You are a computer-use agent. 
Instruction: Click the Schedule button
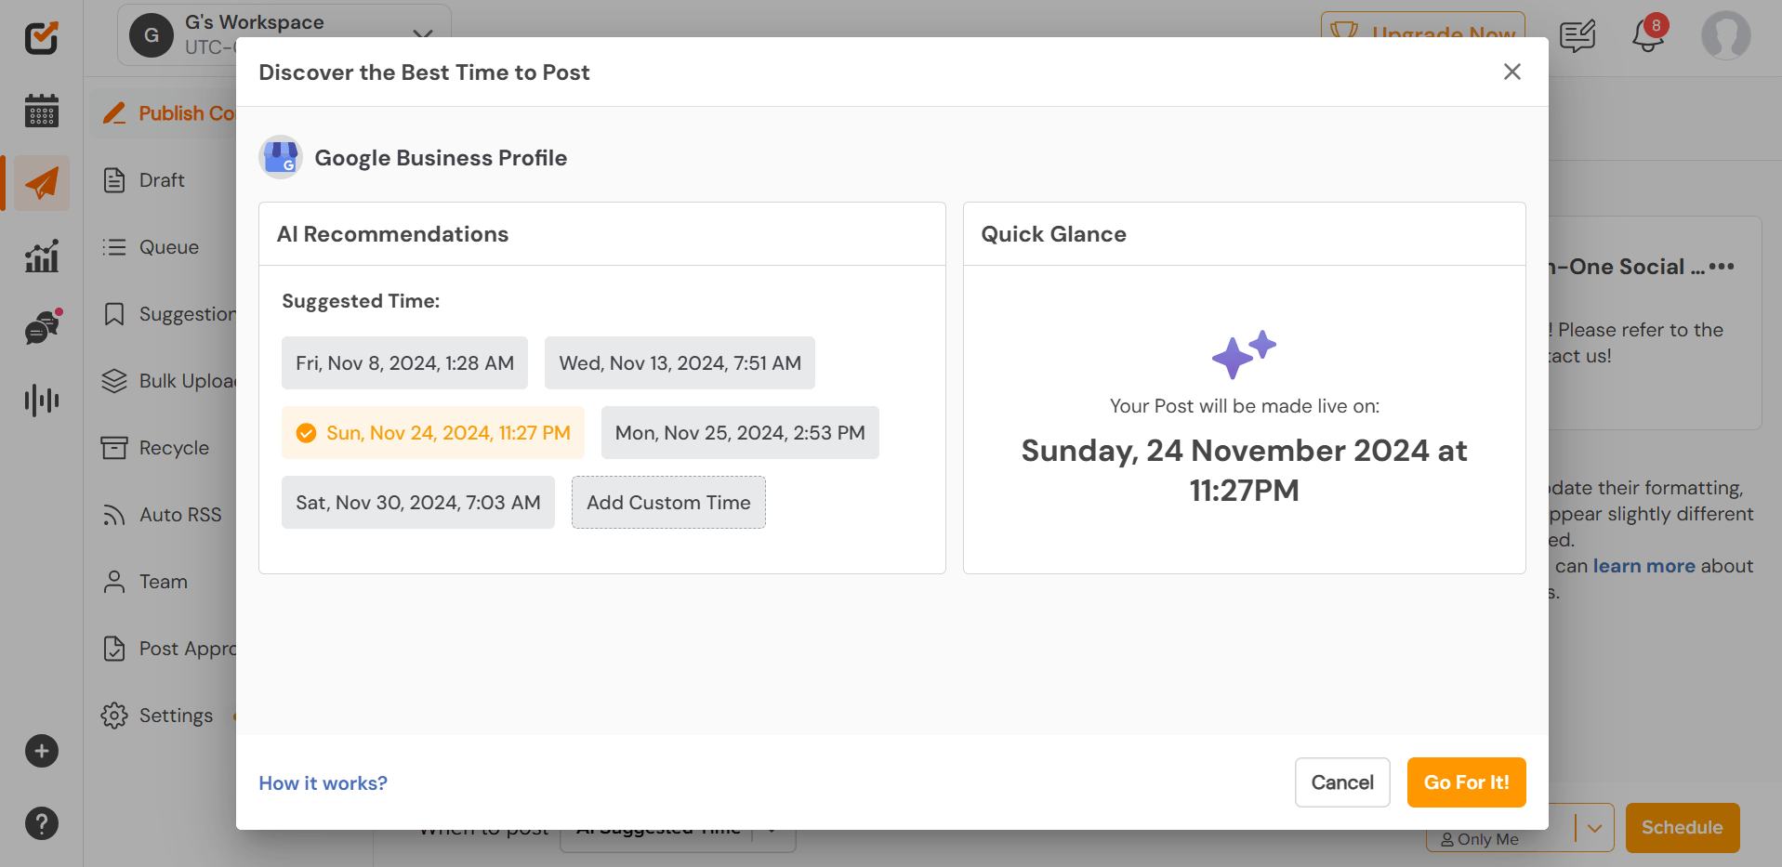1683,827
